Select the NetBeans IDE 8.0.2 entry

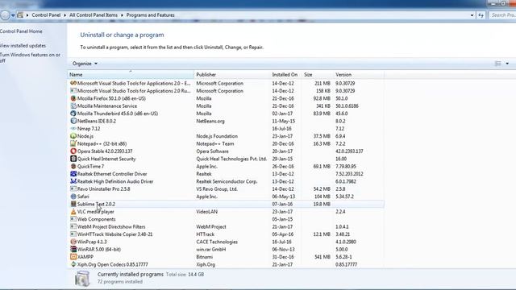click(226, 121)
